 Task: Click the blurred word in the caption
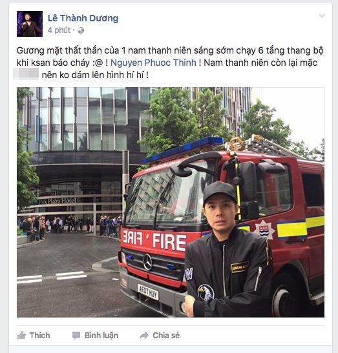coord(26,74)
